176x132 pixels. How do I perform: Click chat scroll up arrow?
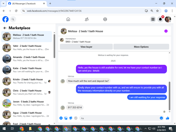coord(169,53)
